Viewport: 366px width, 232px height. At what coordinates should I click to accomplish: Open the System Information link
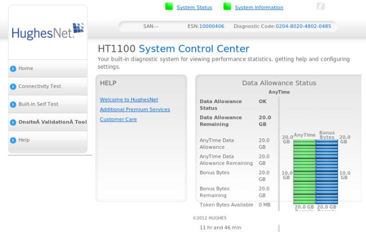click(259, 8)
